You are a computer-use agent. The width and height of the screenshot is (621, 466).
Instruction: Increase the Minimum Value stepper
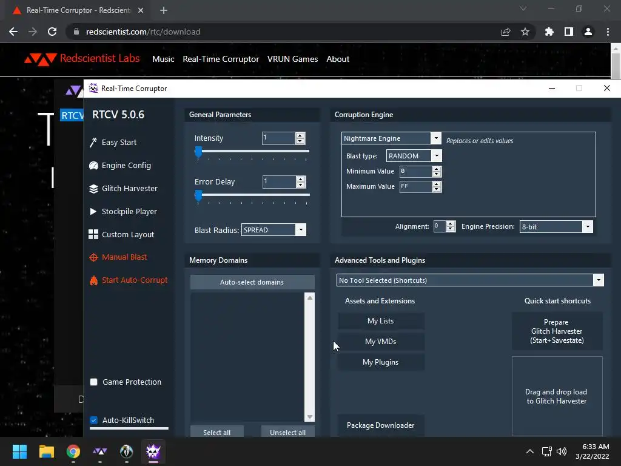(x=437, y=169)
